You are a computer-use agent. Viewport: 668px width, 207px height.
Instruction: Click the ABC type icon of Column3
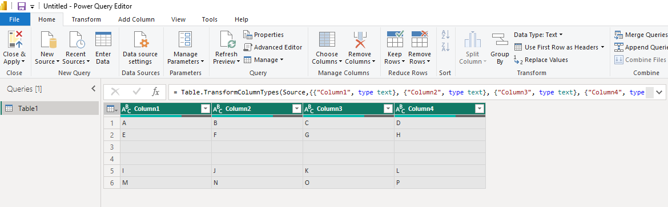[x=309, y=109]
